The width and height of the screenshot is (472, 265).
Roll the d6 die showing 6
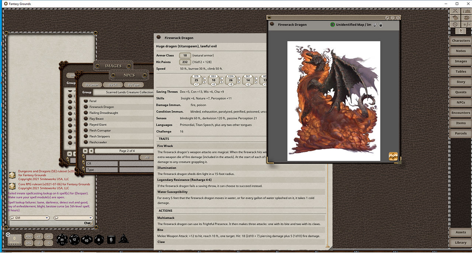click(111, 239)
